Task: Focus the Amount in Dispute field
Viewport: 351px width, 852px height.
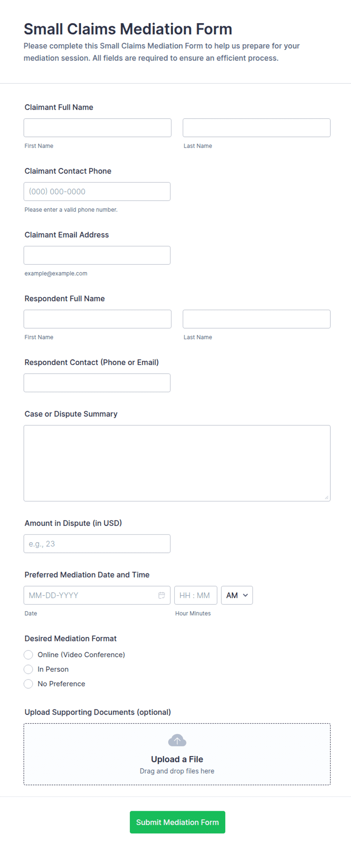Action: [97, 544]
